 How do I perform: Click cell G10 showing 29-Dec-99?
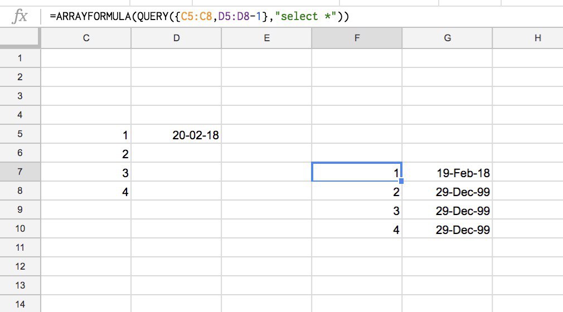[447, 228]
